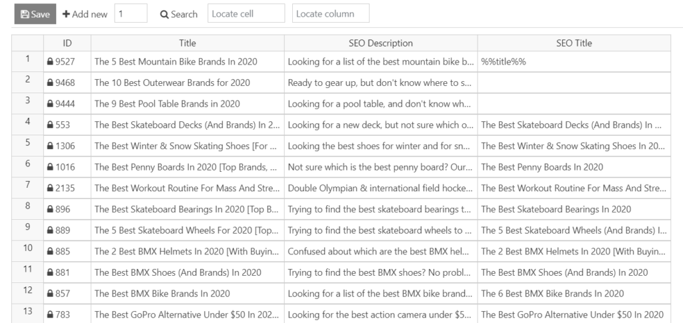Select SEO Description 'Trying to find the best skateboard wheels'
This screenshot has height=323, width=683.
point(381,230)
